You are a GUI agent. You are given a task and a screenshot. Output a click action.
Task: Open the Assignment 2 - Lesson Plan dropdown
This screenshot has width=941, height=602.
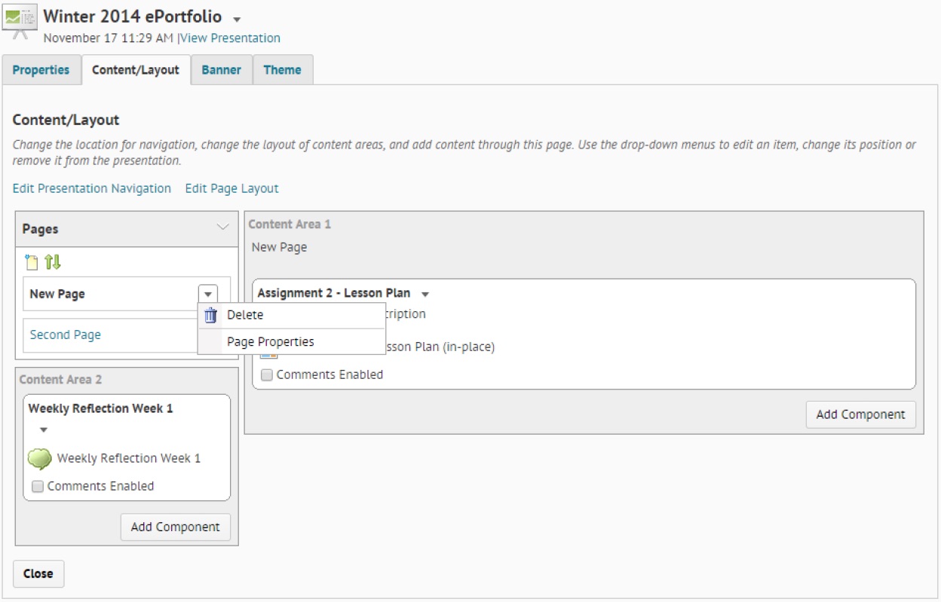click(425, 294)
